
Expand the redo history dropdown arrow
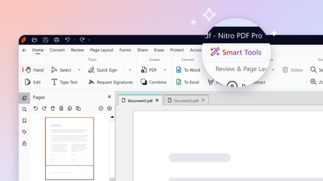pos(89,40)
